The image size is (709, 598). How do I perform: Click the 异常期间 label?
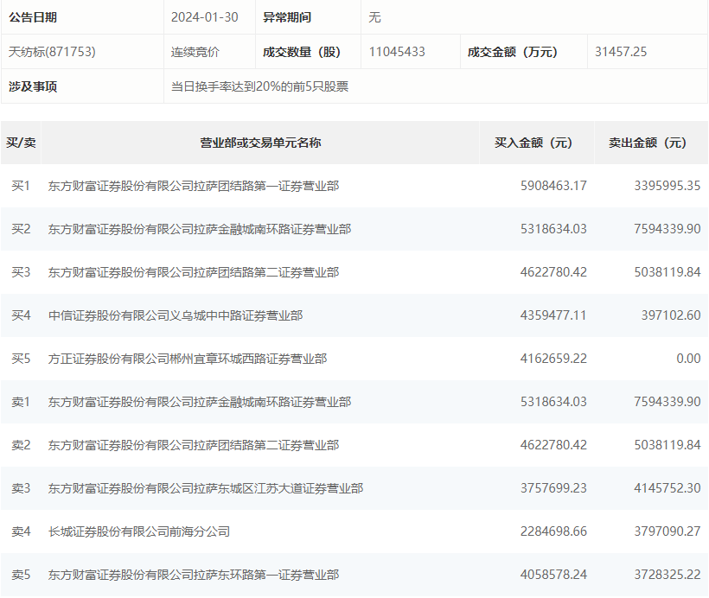coord(287,17)
